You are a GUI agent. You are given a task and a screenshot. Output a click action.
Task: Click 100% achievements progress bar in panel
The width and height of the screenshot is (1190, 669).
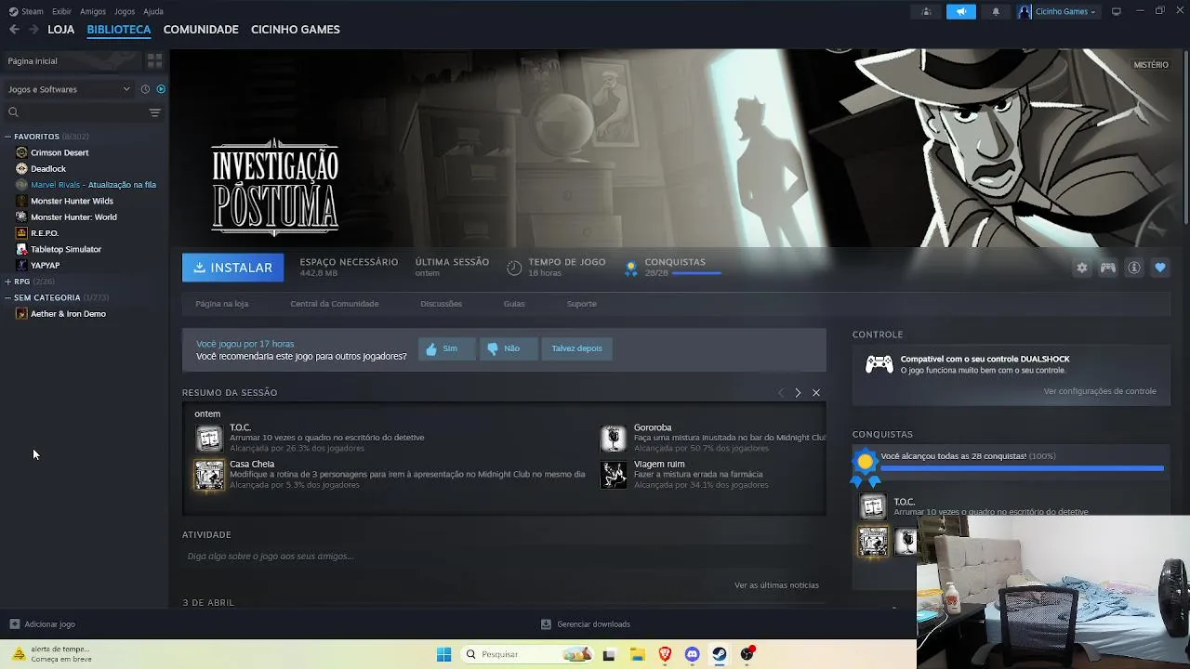coord(1022,468)
